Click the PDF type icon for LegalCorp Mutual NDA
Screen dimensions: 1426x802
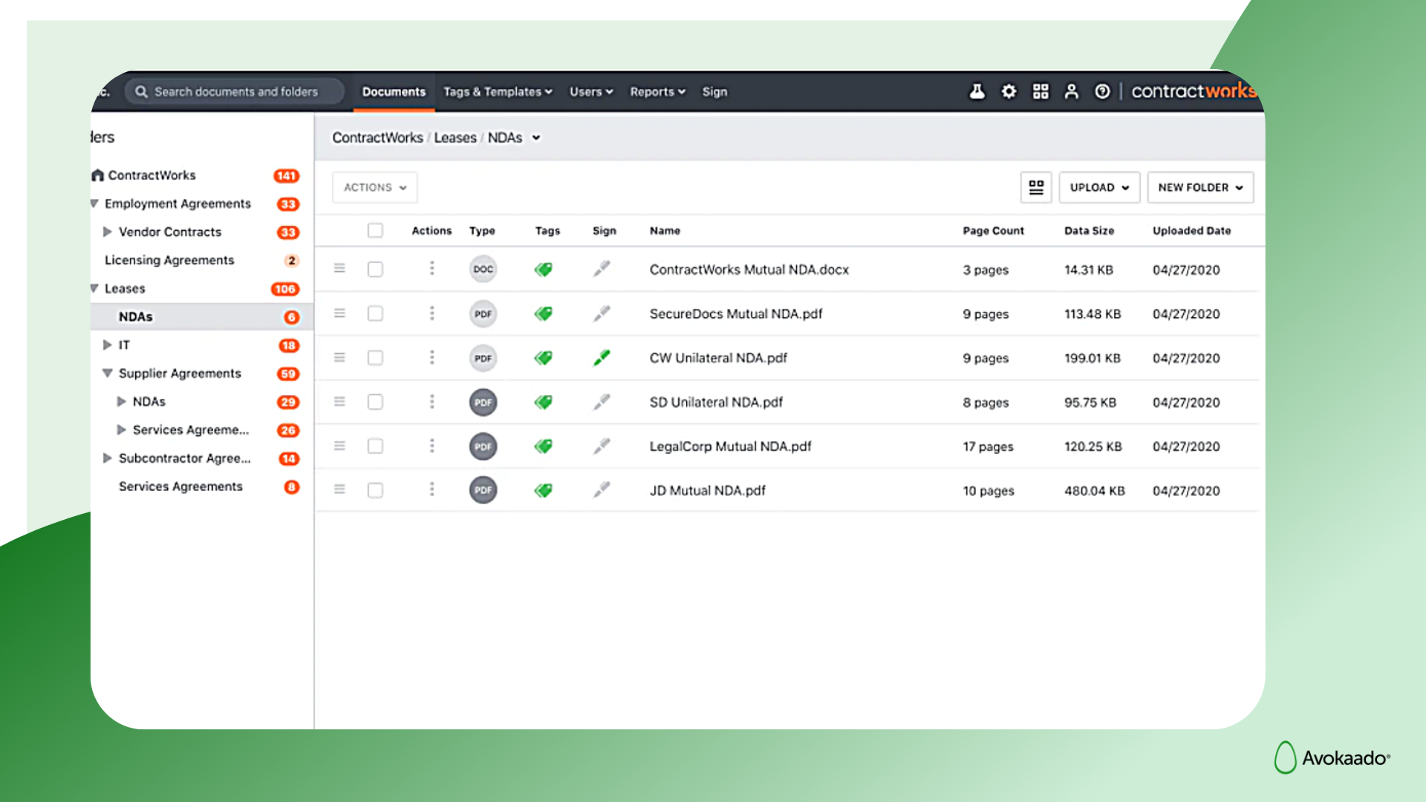click(x=483, y=446)
